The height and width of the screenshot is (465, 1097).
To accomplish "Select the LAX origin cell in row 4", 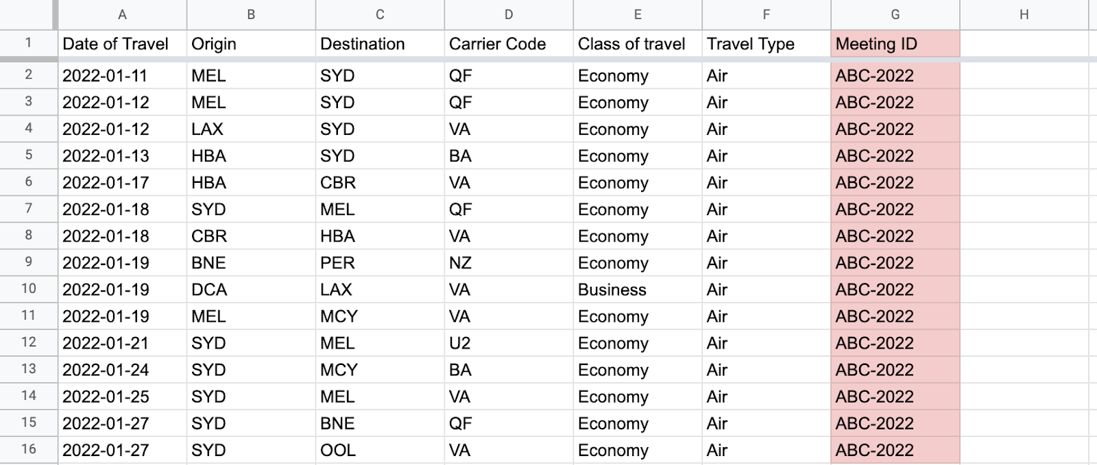I will [x=251, y=129].
